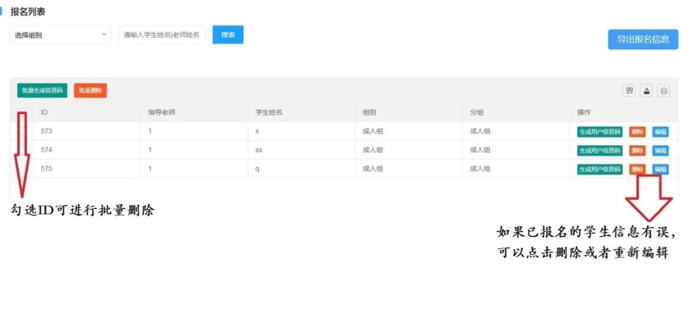This screenshot has height=336, width=688.
Task: Click the table export icon
Action: point(647,91)
